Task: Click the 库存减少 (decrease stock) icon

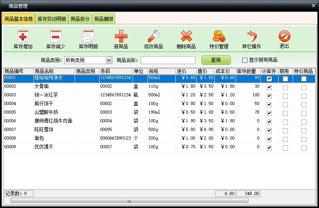Action: tap(56, 37)
